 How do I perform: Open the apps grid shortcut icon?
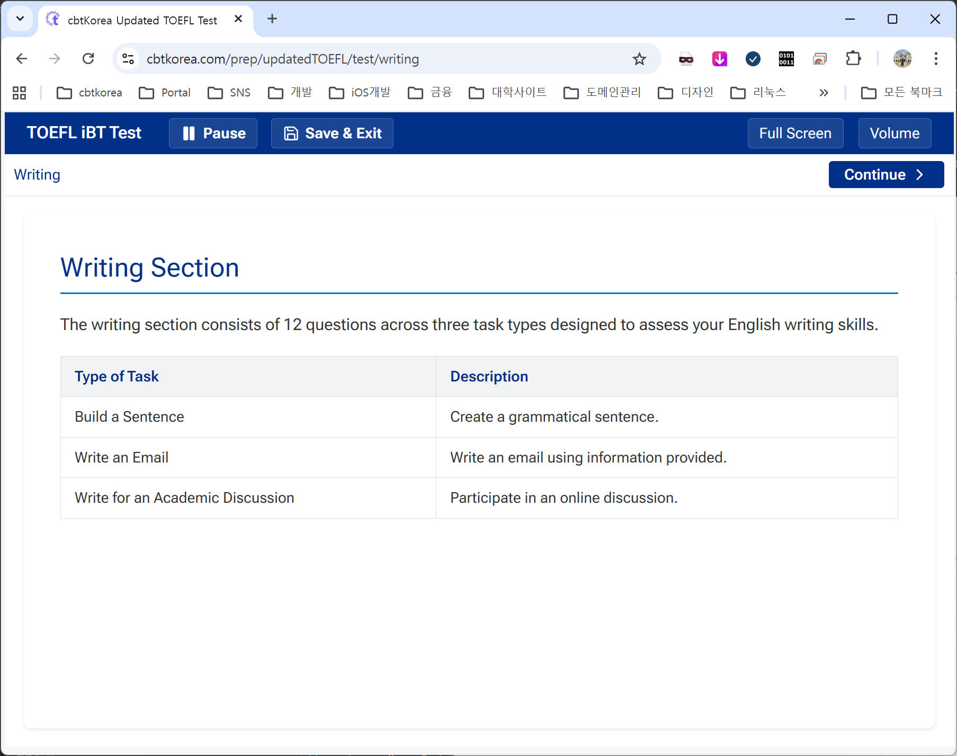tap(20, 93)
